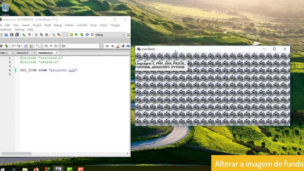The image size is (304, 171).
Task: Open the Settings menu
Action: [19, 29]
